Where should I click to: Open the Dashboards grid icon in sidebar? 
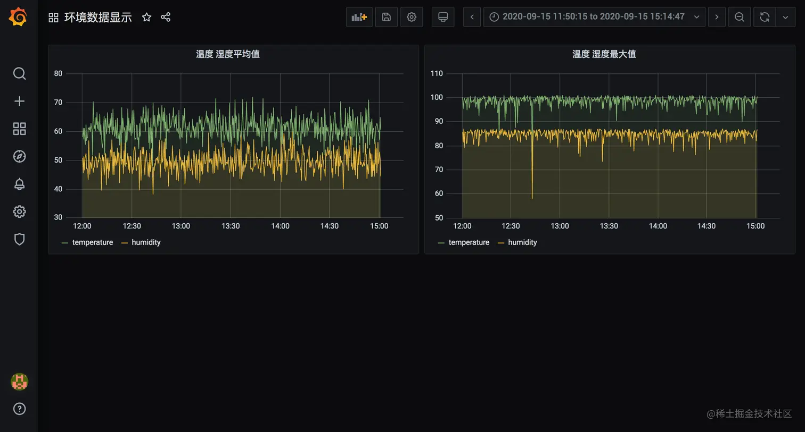[x=19, y=129]
